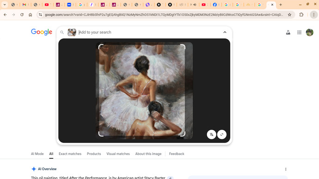The width and height of the screenshot is (319, 179).
Task: Select the image thumbnail in search box
Action: (72, 32)
